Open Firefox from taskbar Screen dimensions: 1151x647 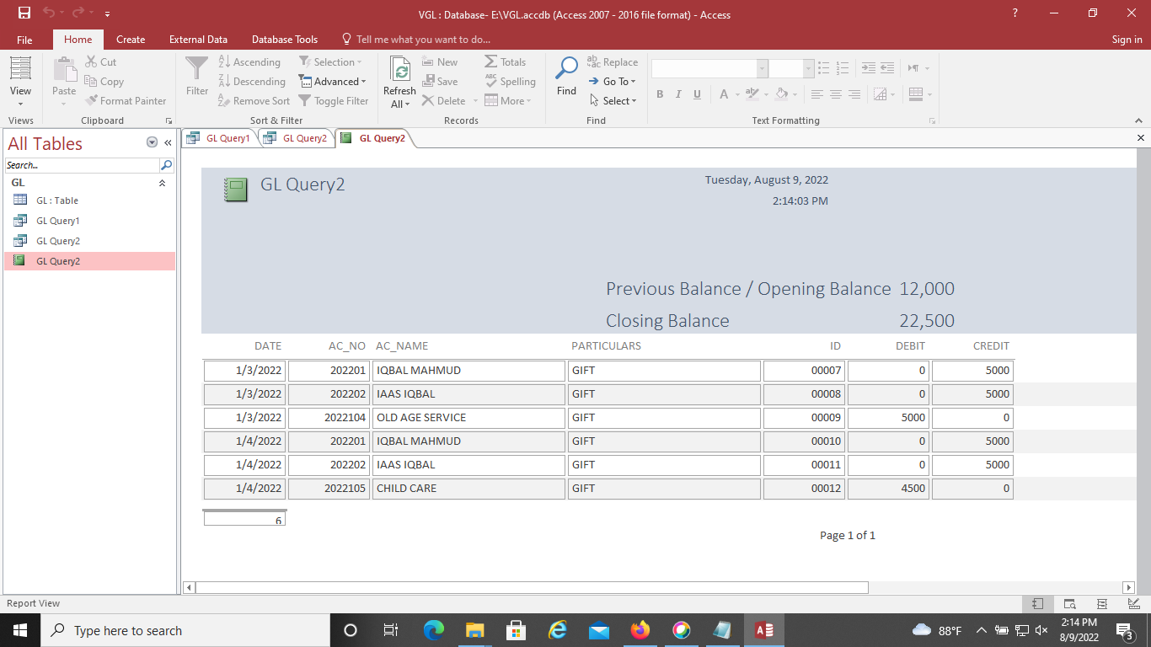click(640, 630)
